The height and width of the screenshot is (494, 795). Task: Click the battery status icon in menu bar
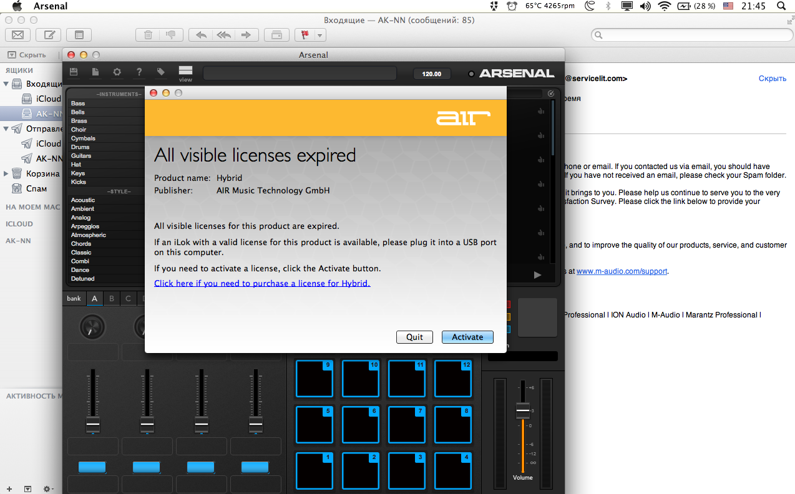pos(684,6)
